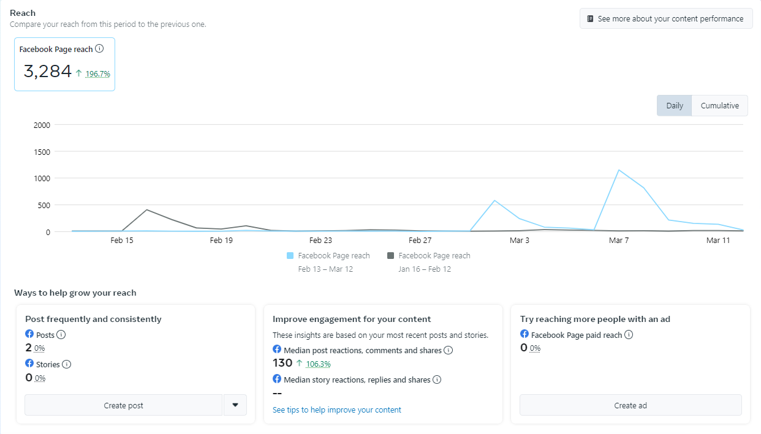Click Facebook logo icon next to Posts
The width and height of the screenshot is (761, 434).
pyautogui.click(x=29, y=334)
